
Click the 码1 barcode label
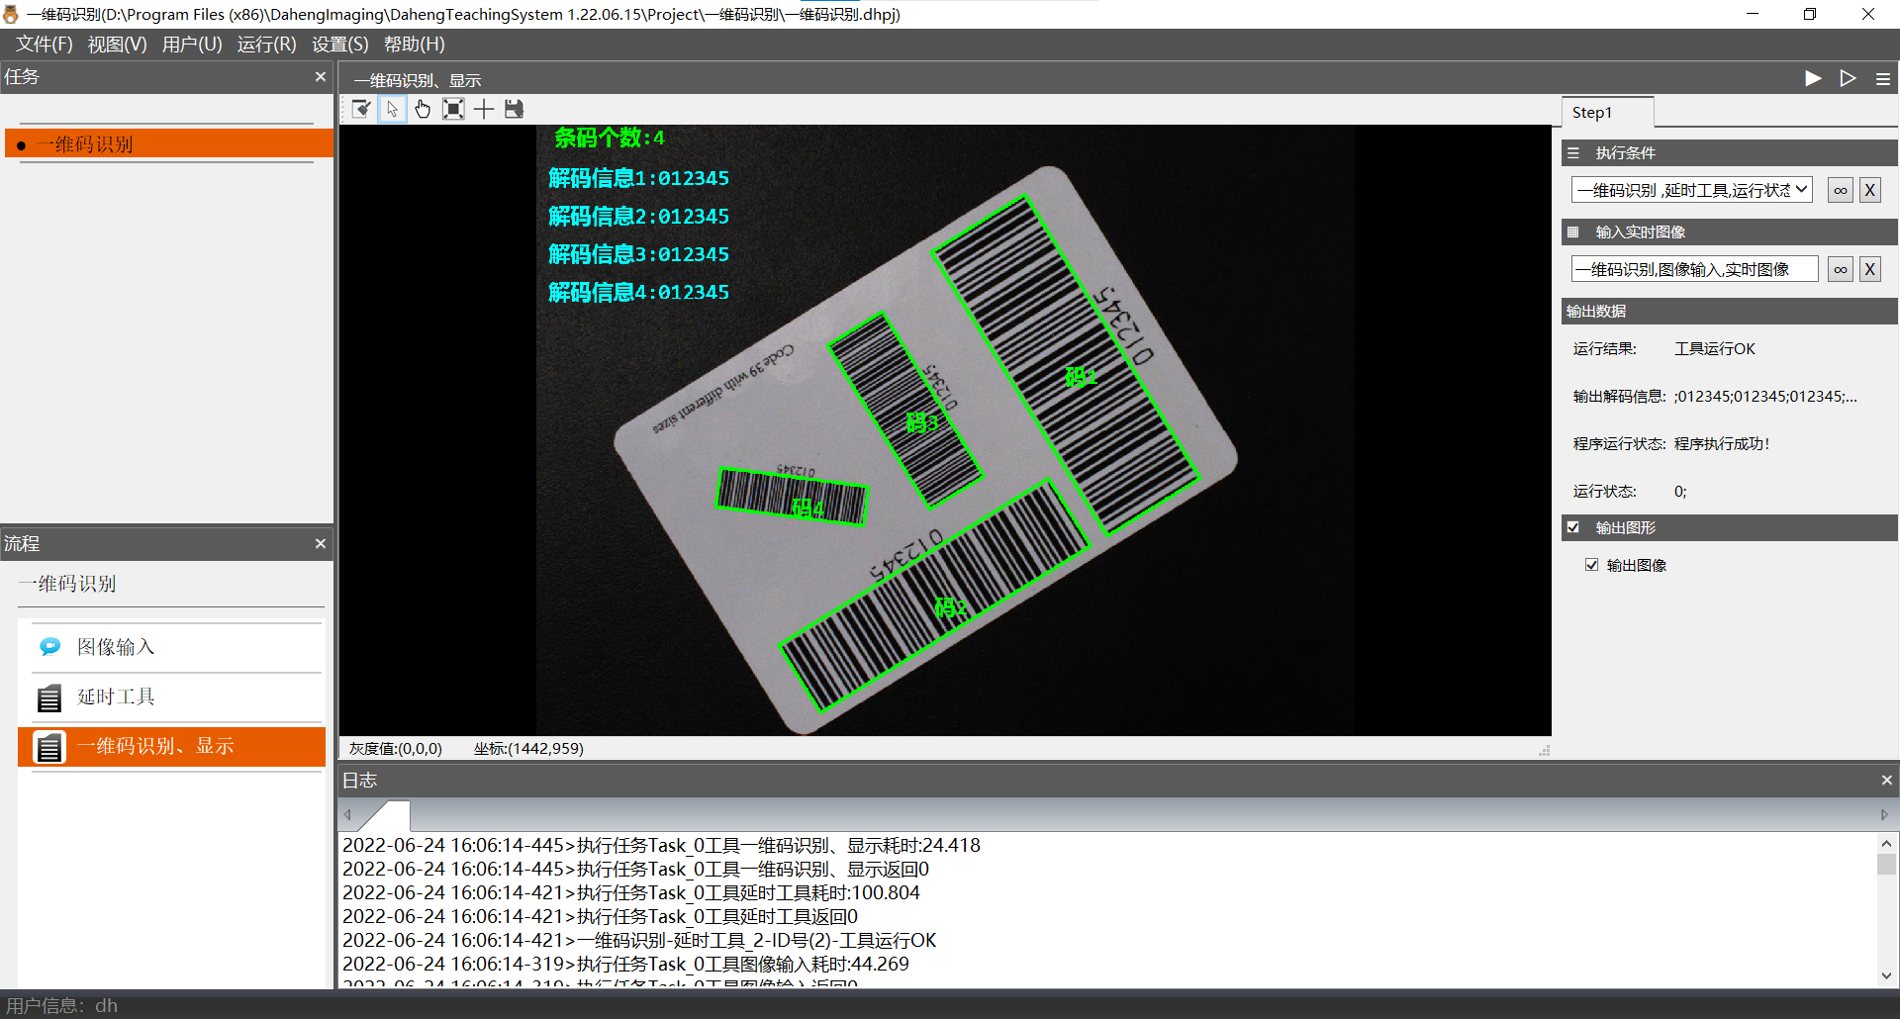coord(1081,377)
